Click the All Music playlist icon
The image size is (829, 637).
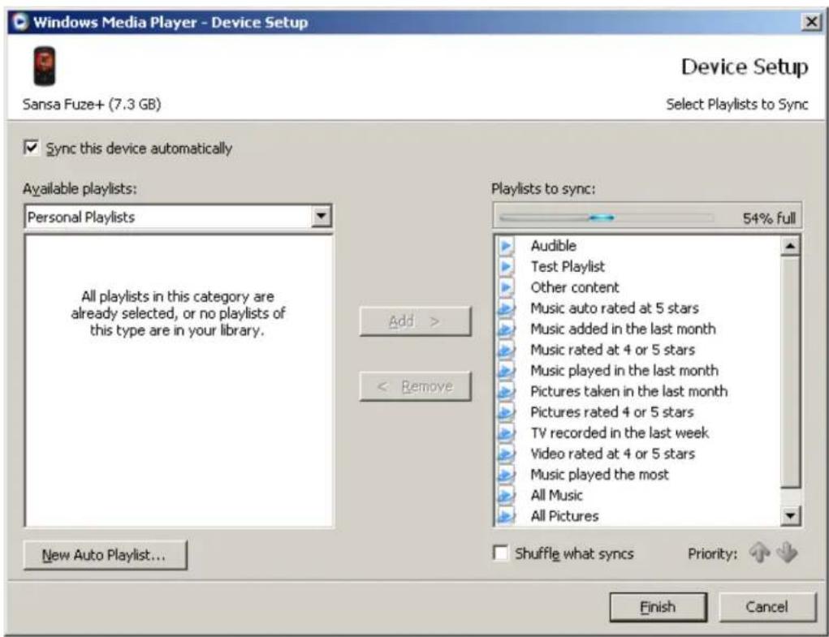click(x=506, y=496)
